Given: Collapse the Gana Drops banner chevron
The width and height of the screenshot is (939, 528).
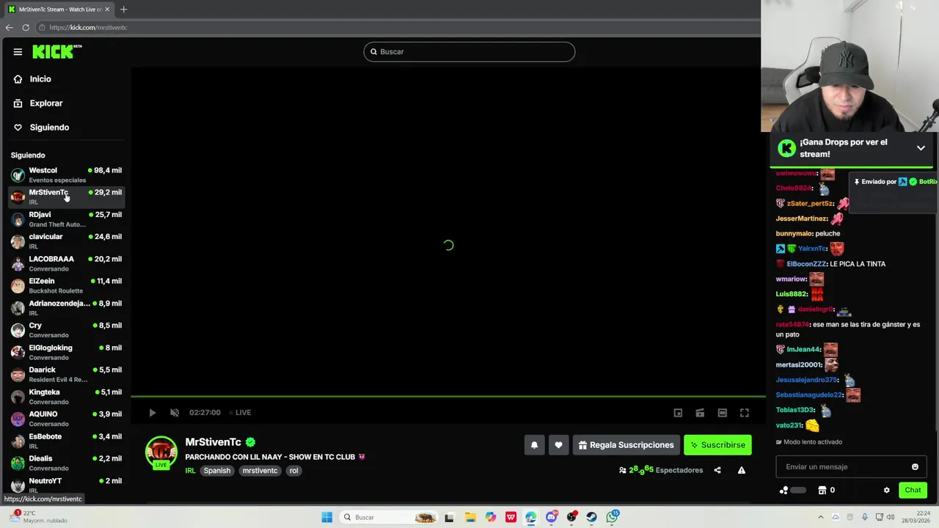Looking at the screenshot, I should (921, 148).
